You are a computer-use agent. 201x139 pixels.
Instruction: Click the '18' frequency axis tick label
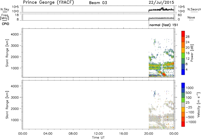point(17,15)
